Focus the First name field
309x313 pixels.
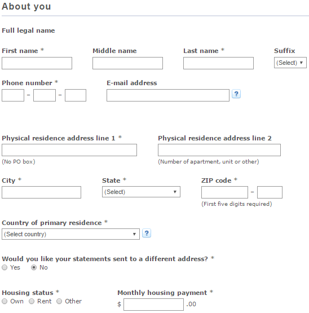37,63
